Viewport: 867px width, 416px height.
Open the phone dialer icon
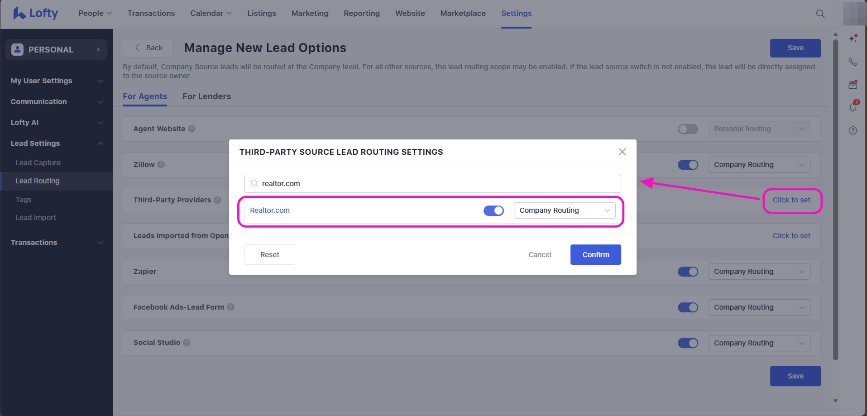pos(853,62)
